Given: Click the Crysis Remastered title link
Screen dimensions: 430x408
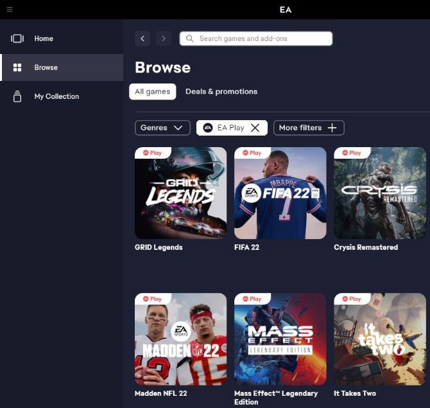Looking at the screenshot, I should tap(366, 247).
